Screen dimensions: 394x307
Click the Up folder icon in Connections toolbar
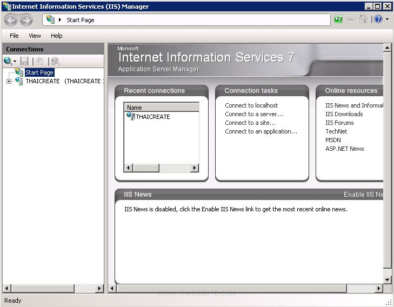39,61
